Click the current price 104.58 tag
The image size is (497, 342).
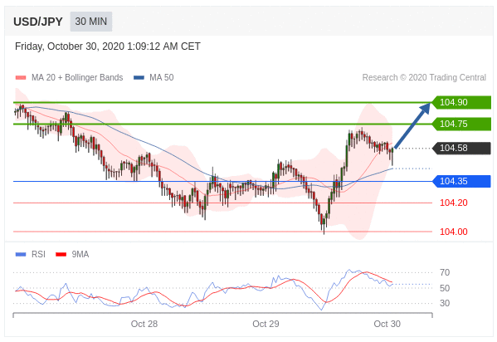click(462, 148)
